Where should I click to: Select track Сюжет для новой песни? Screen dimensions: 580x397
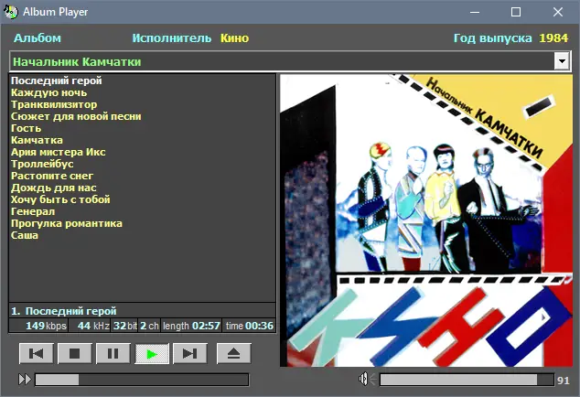76,116
